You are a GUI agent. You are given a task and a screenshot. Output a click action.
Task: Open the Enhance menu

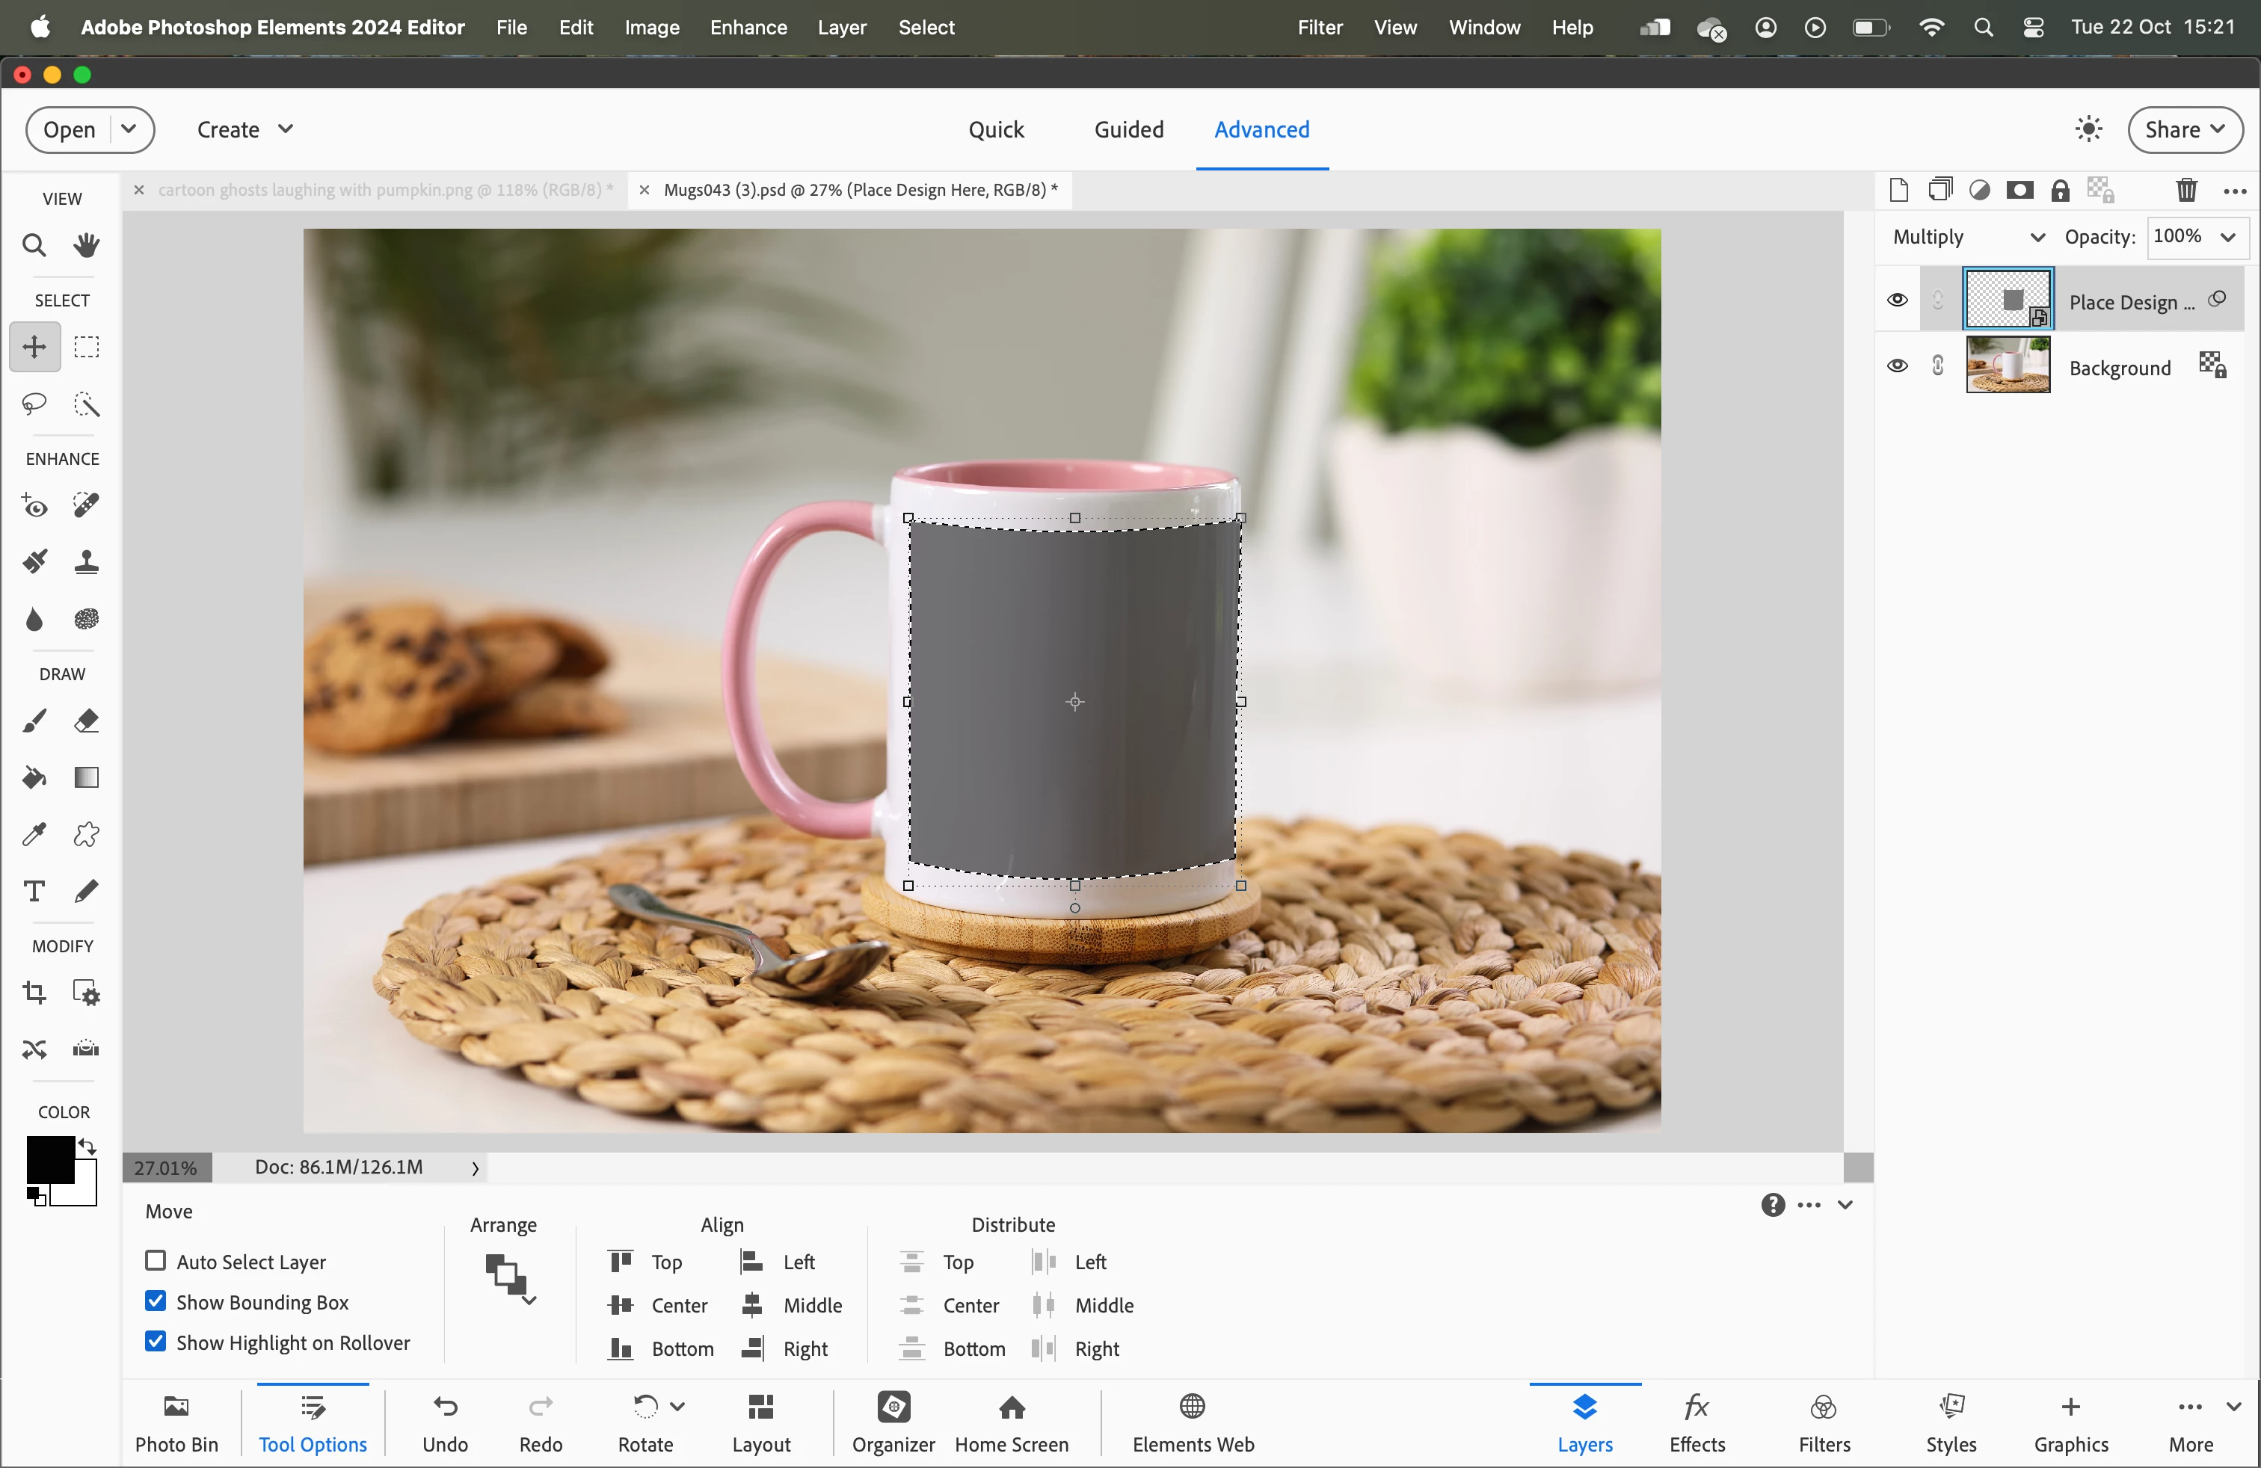[x=748, y=28]
